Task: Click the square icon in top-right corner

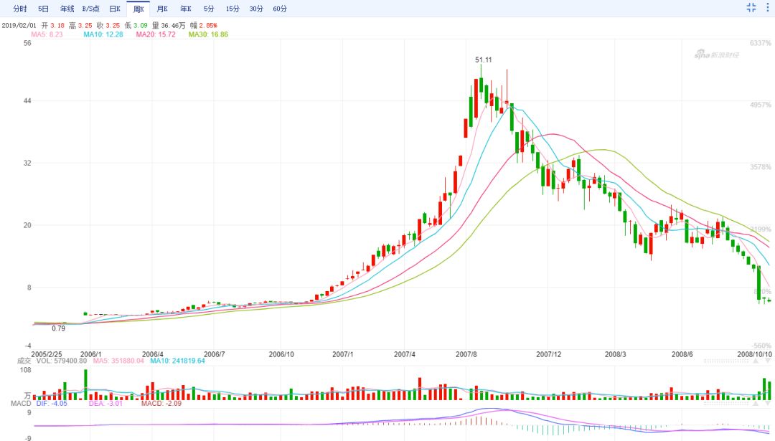Action: tap(769, 7)
